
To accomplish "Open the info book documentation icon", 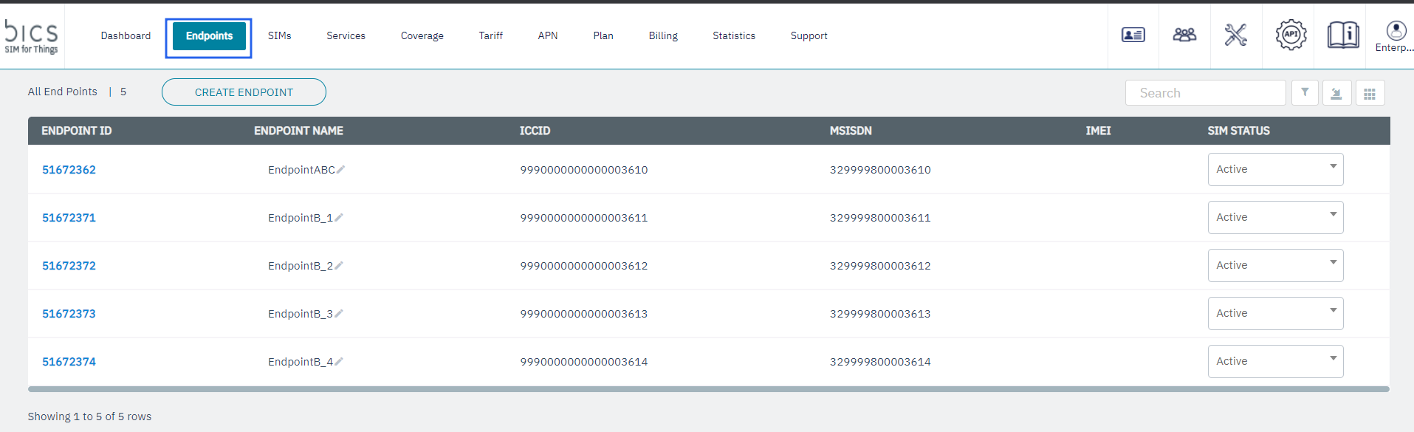I will coord(1342,35).
